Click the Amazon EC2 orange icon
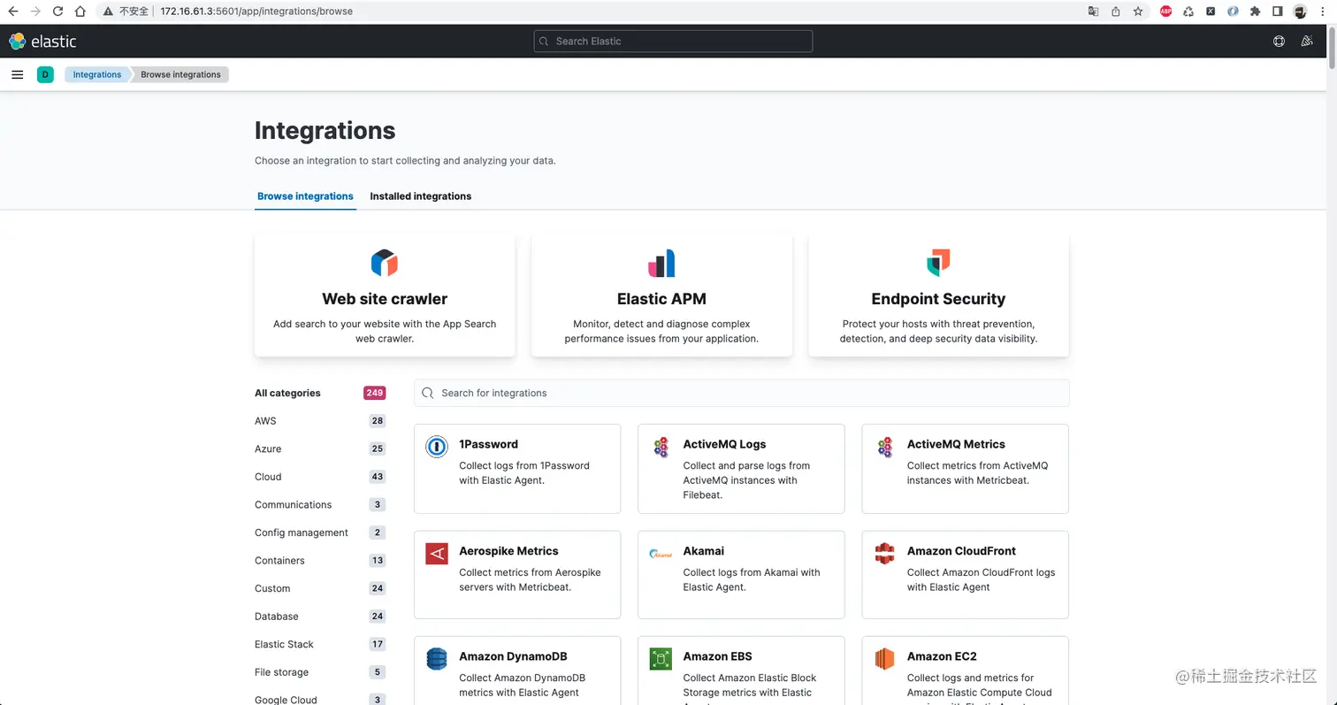Image resolution: width=1337 pixels, height=705 pixels. (x=884, y=659)
